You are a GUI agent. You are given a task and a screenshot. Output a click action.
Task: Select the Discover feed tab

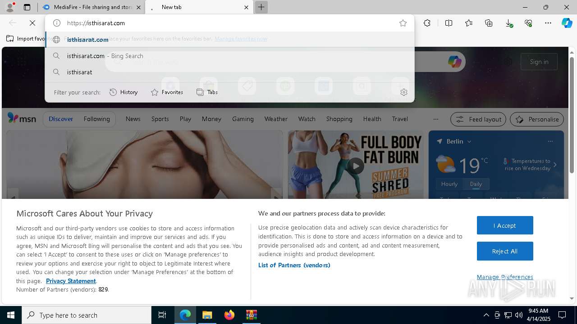(61, 119)
